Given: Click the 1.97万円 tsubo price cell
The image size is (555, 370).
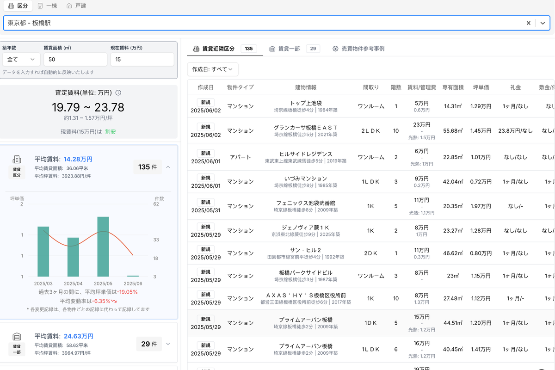Looking at the screenshot, I should 481,206.
